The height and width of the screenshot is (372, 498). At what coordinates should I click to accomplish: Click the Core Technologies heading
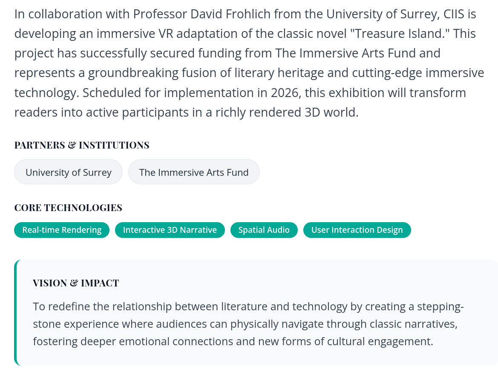click(x=68, y=208)
